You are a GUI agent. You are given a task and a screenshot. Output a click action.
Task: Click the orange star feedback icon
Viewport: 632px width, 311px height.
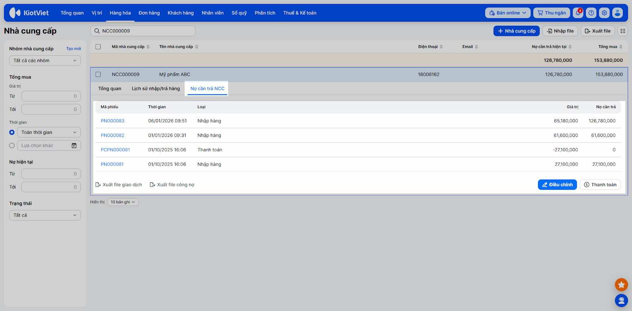pos(621,285)
